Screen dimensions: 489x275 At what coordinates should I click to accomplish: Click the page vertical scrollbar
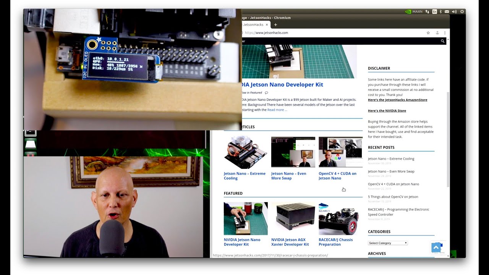click(x=448, y=140)
